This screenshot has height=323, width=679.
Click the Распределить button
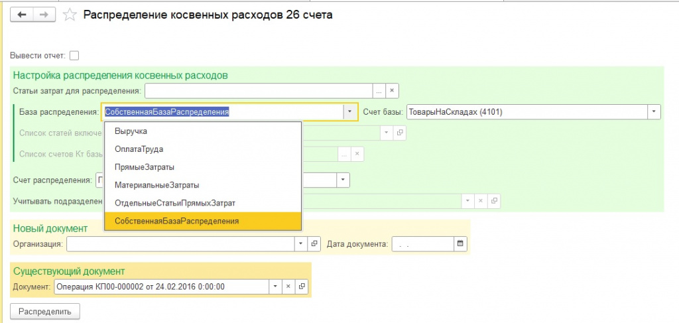(x=45, y=311)
